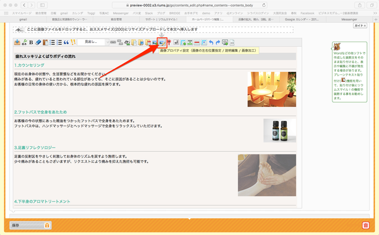This screenshot has height=235, width=379.
Task: Click the lock icon on save bar
Action: pyautogui.click(x=47, y=225)
